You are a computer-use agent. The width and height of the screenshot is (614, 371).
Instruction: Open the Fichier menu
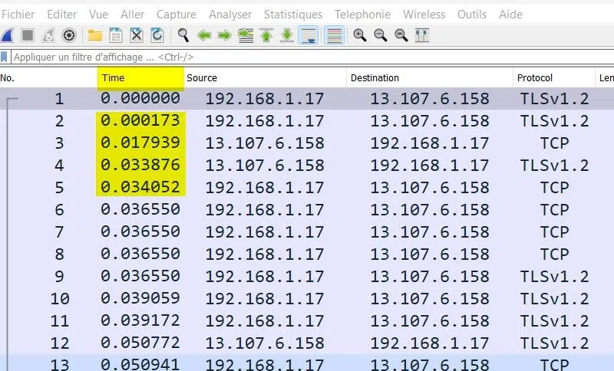(18, 15)
